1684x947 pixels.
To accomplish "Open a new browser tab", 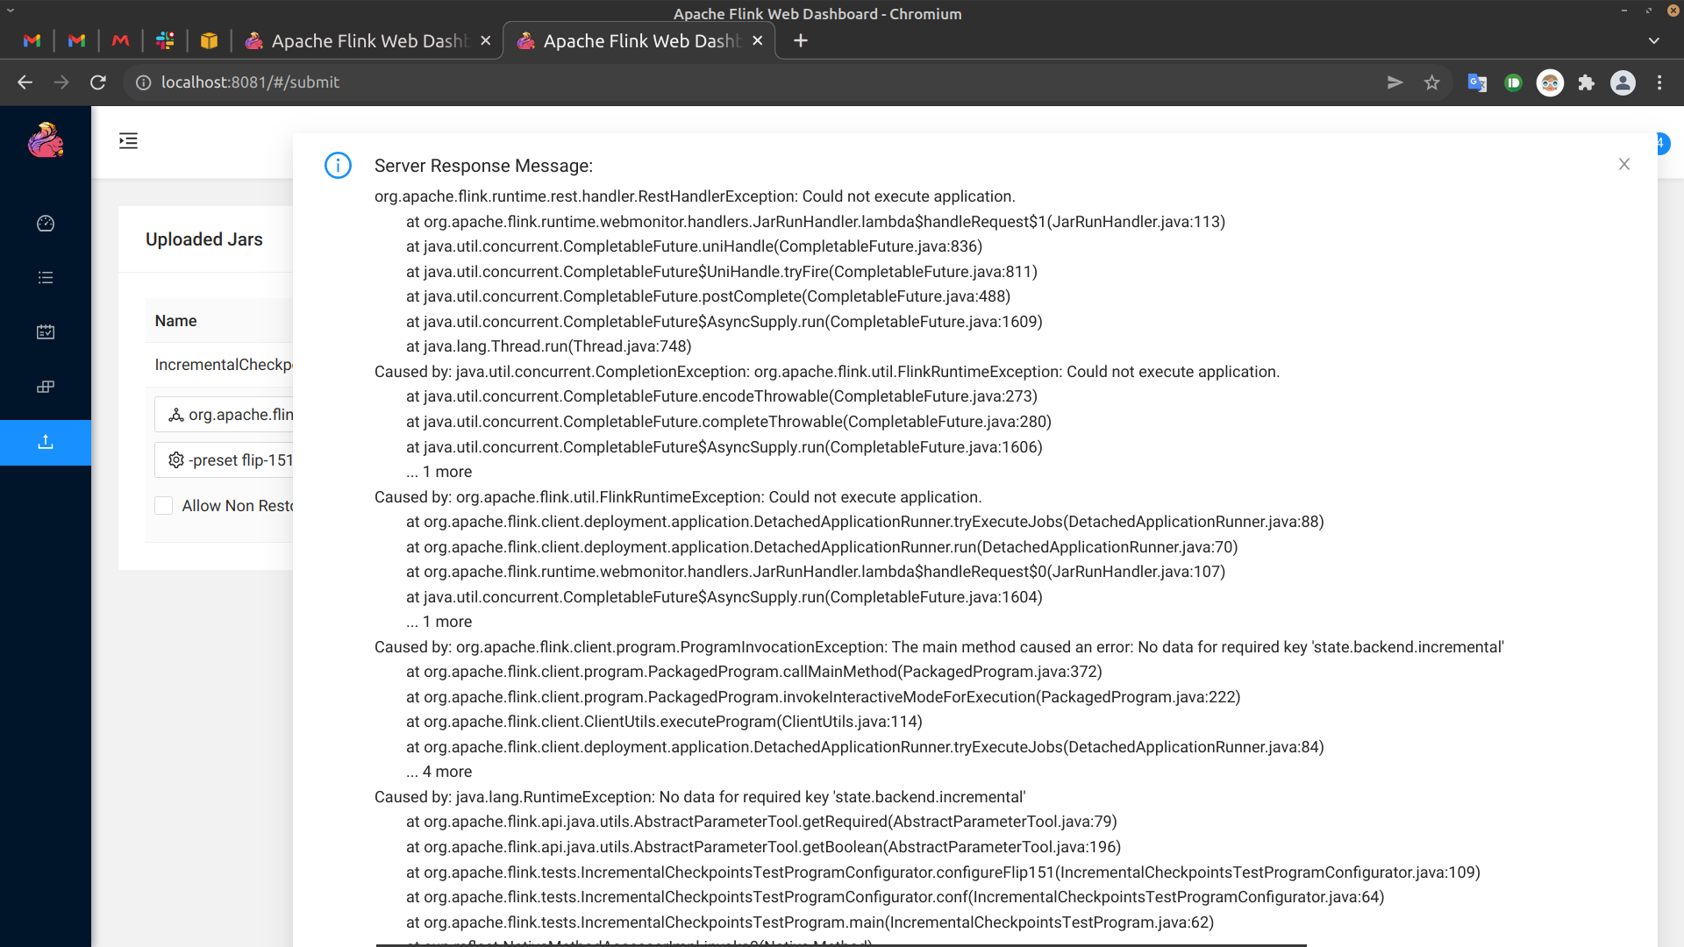I will (x=800, y=40).
